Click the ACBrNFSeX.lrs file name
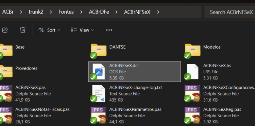Image resolution: width=255 pixels, height=126 pixels. point(217,66)
